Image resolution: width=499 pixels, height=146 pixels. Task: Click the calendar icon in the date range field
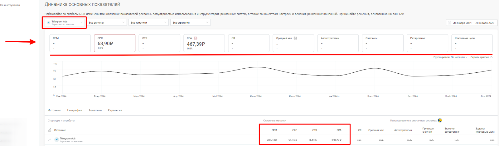pos(449,23)
